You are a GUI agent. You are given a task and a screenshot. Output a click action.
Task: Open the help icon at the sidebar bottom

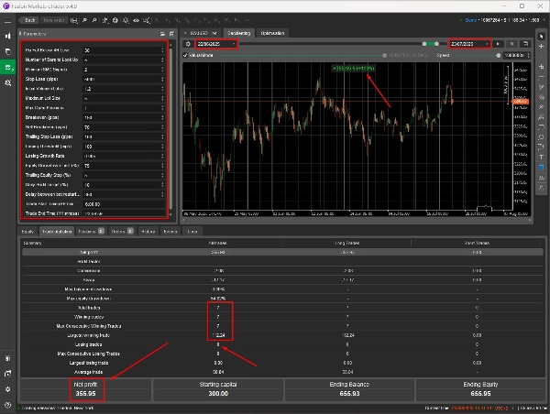click(7, 405)
